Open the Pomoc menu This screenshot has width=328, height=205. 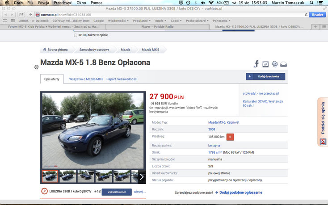click(97, 3)
